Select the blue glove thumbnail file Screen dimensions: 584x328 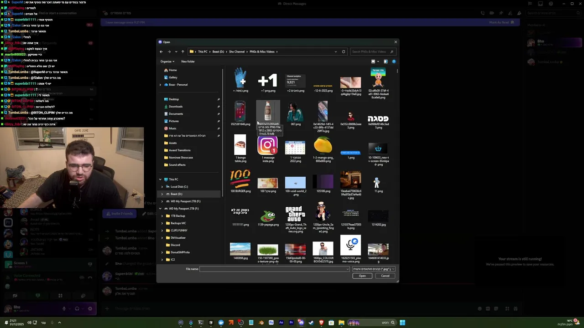[x=240, y=80]
